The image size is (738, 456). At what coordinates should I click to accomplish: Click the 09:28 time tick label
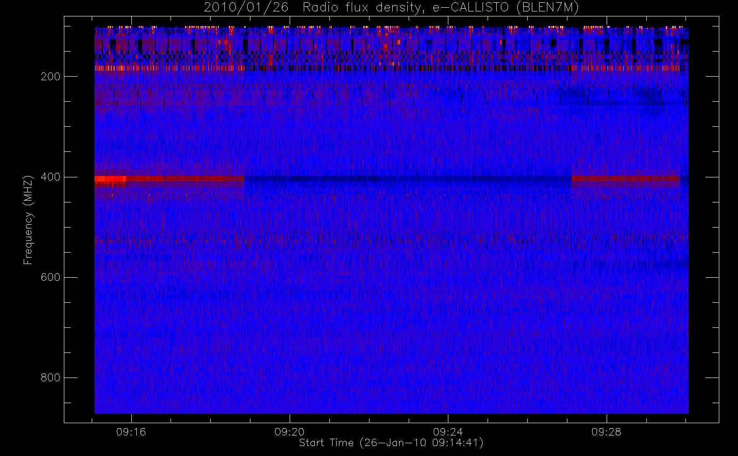(607, 432)
